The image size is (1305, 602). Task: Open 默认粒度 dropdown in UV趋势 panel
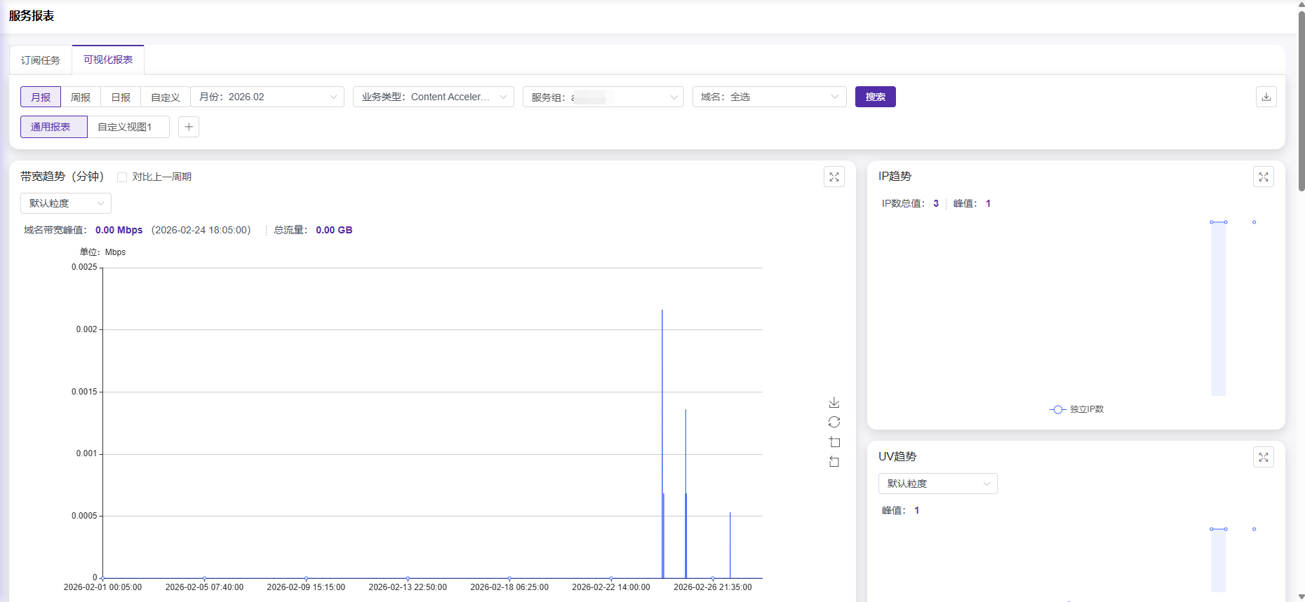(x=938, y=484)
